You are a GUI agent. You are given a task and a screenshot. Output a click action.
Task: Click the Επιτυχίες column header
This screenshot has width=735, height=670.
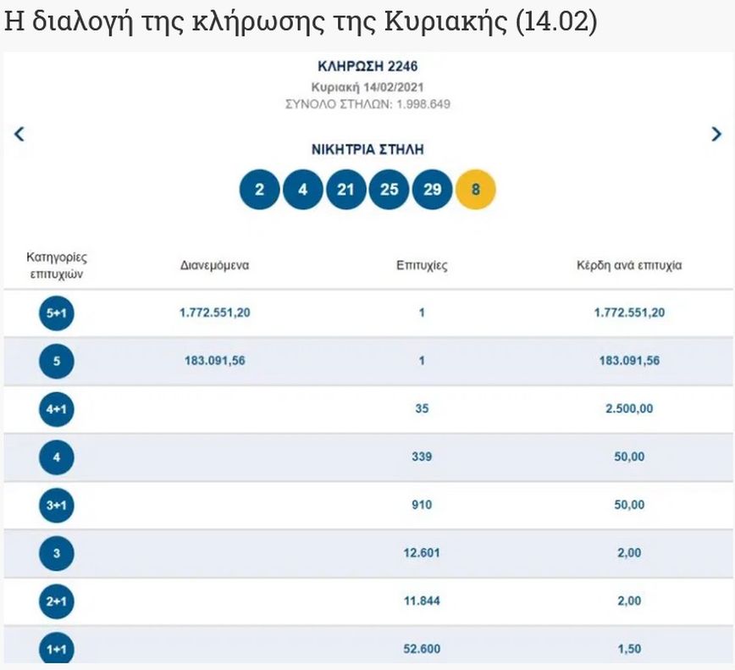coord(422,265)
